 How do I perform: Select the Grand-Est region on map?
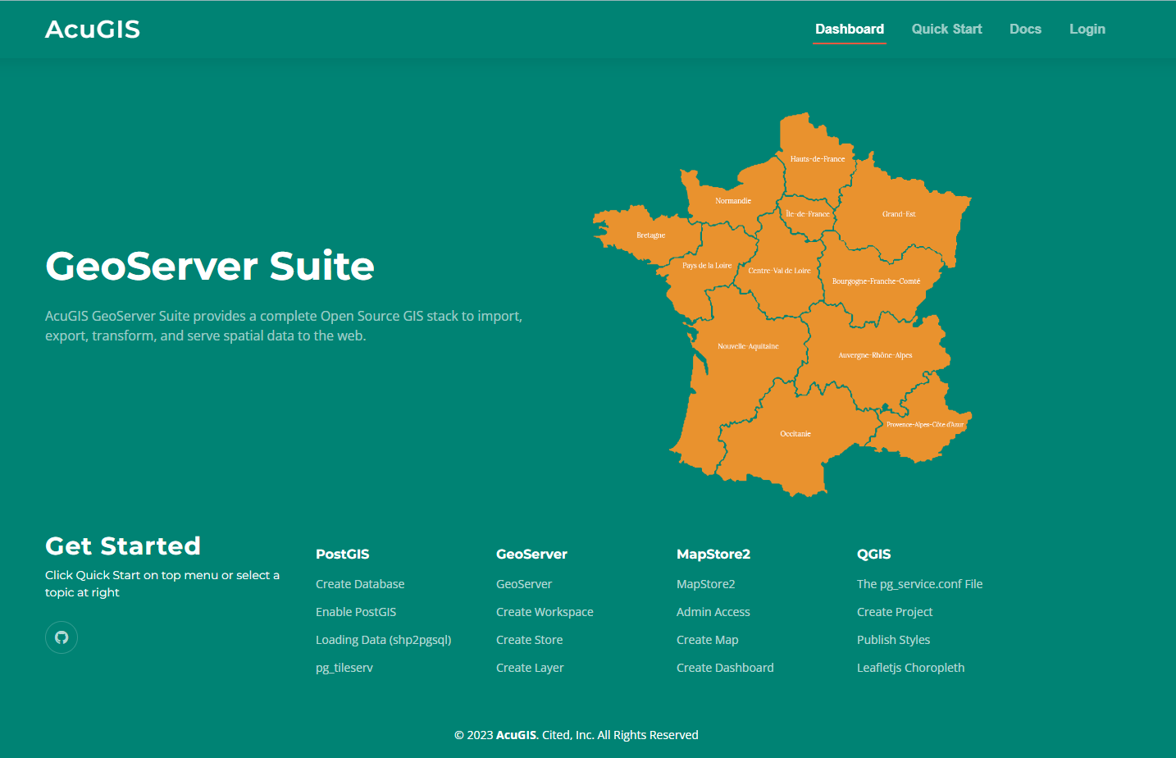899,213
